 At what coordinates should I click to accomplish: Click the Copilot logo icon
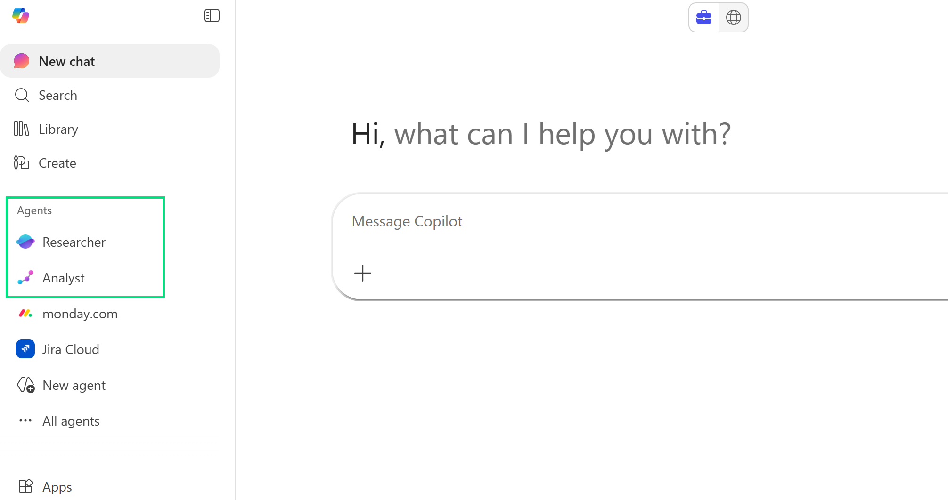(21, 16)
